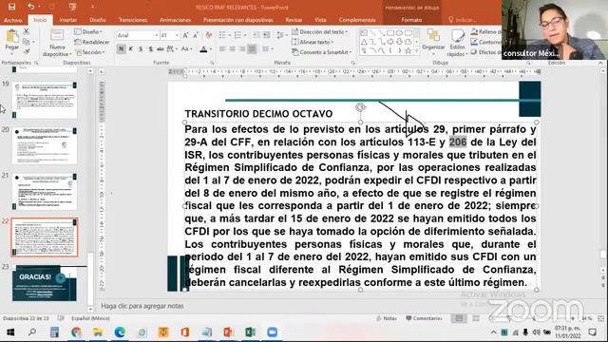Click the Windows Start button
The width and height of the screenshot is (608, 342).
[x=10, y=332]
